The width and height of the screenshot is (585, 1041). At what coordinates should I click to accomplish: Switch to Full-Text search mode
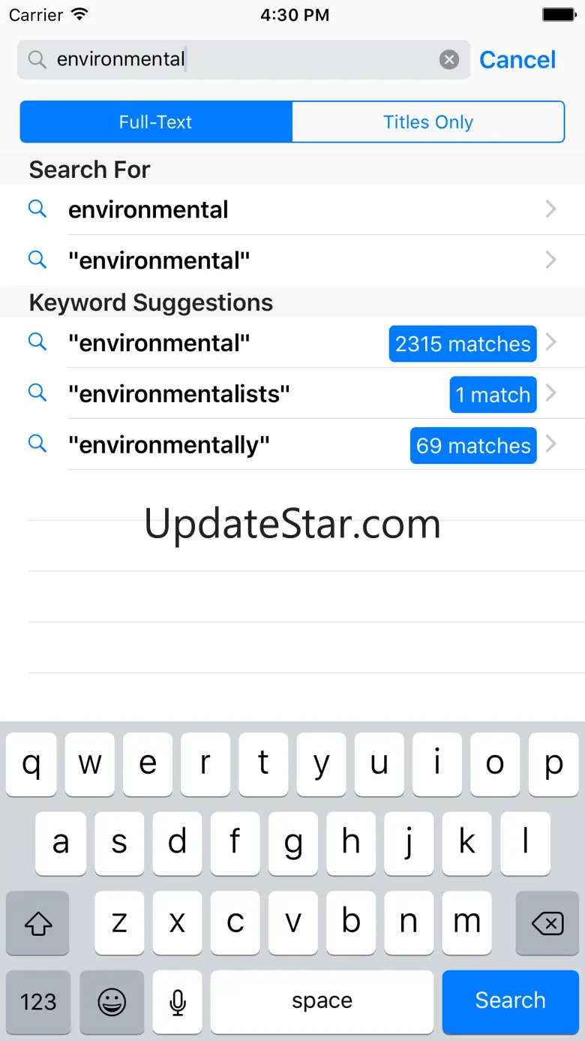(x=156, y=122)
